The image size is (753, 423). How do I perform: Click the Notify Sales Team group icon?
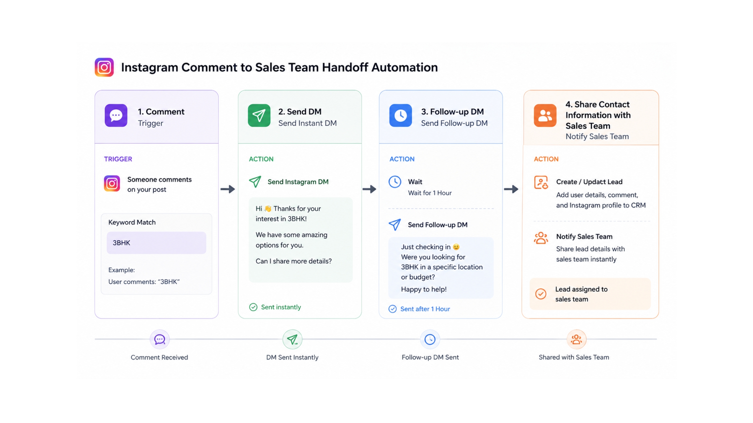tap(541, 238)
